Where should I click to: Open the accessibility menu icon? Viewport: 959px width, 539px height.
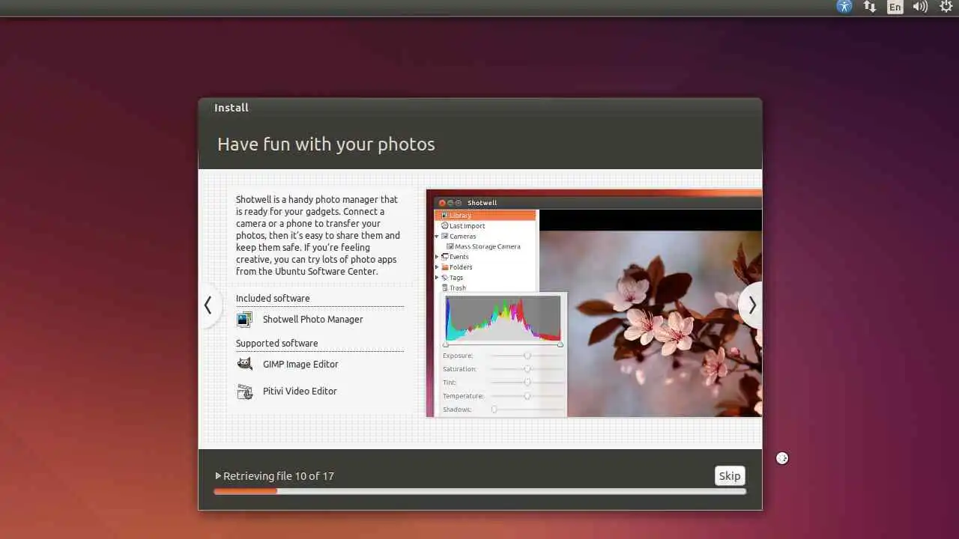[x=844, y=7]
